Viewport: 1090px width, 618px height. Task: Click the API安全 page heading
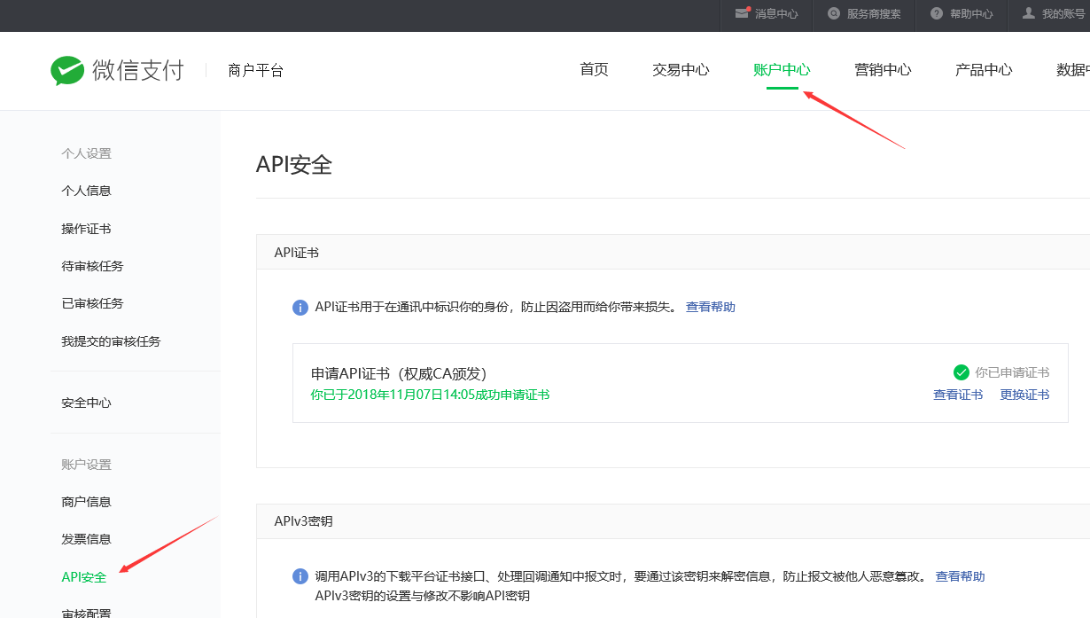(294, 165)
